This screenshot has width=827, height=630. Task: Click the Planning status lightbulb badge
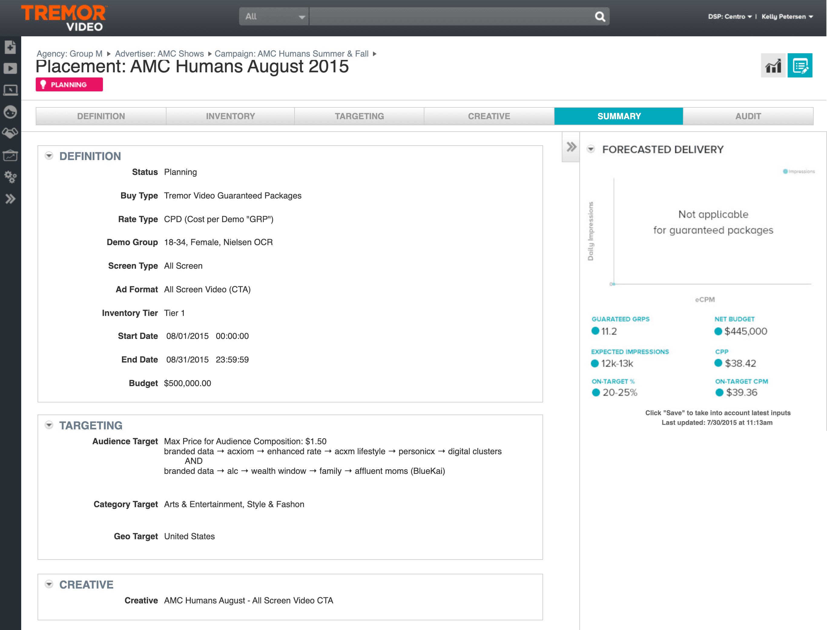pos(69,84)
